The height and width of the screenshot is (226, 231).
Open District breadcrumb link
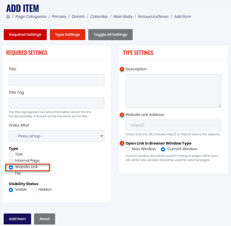click(x=78, y=16)
